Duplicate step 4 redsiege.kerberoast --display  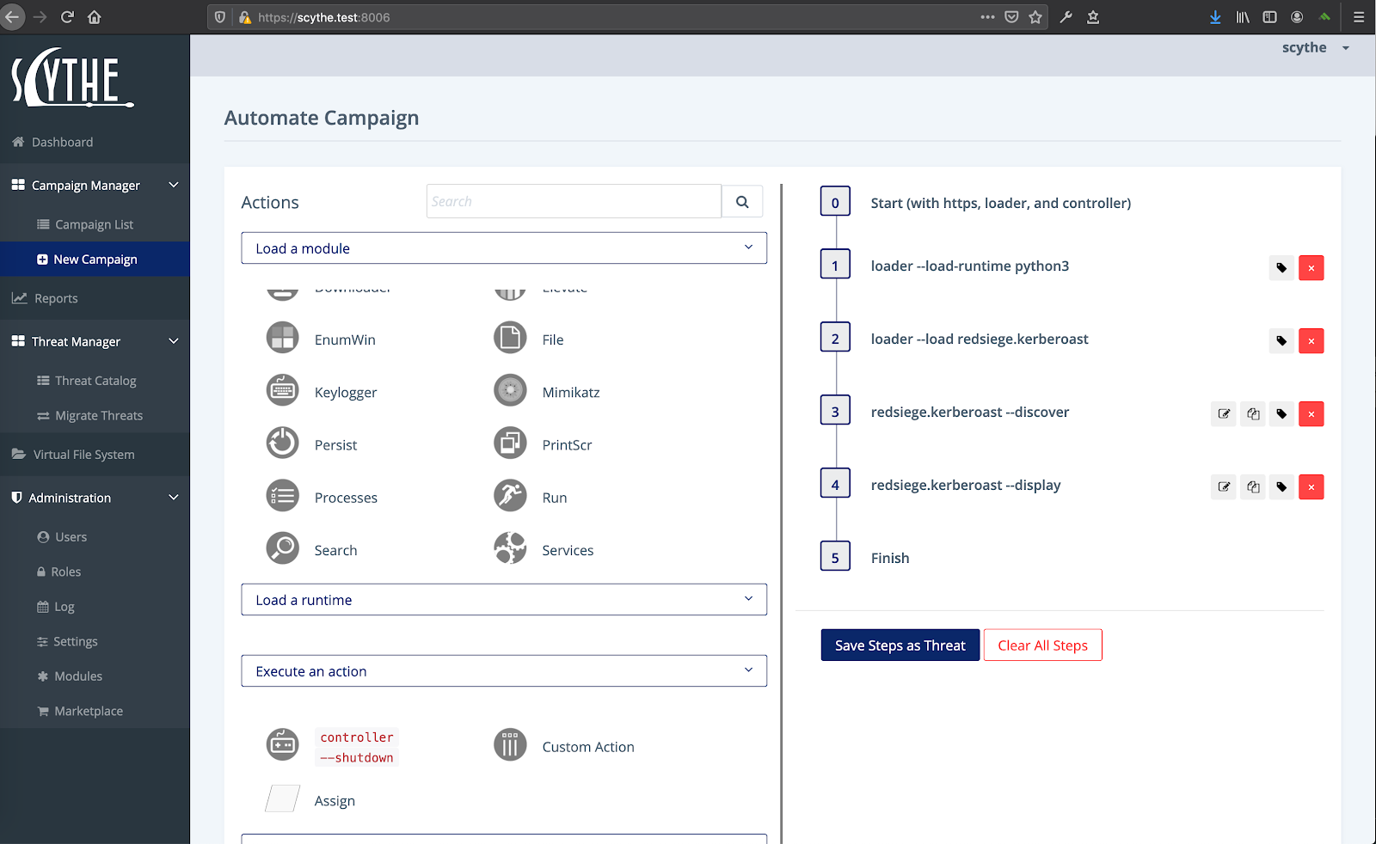point(1253,487)
